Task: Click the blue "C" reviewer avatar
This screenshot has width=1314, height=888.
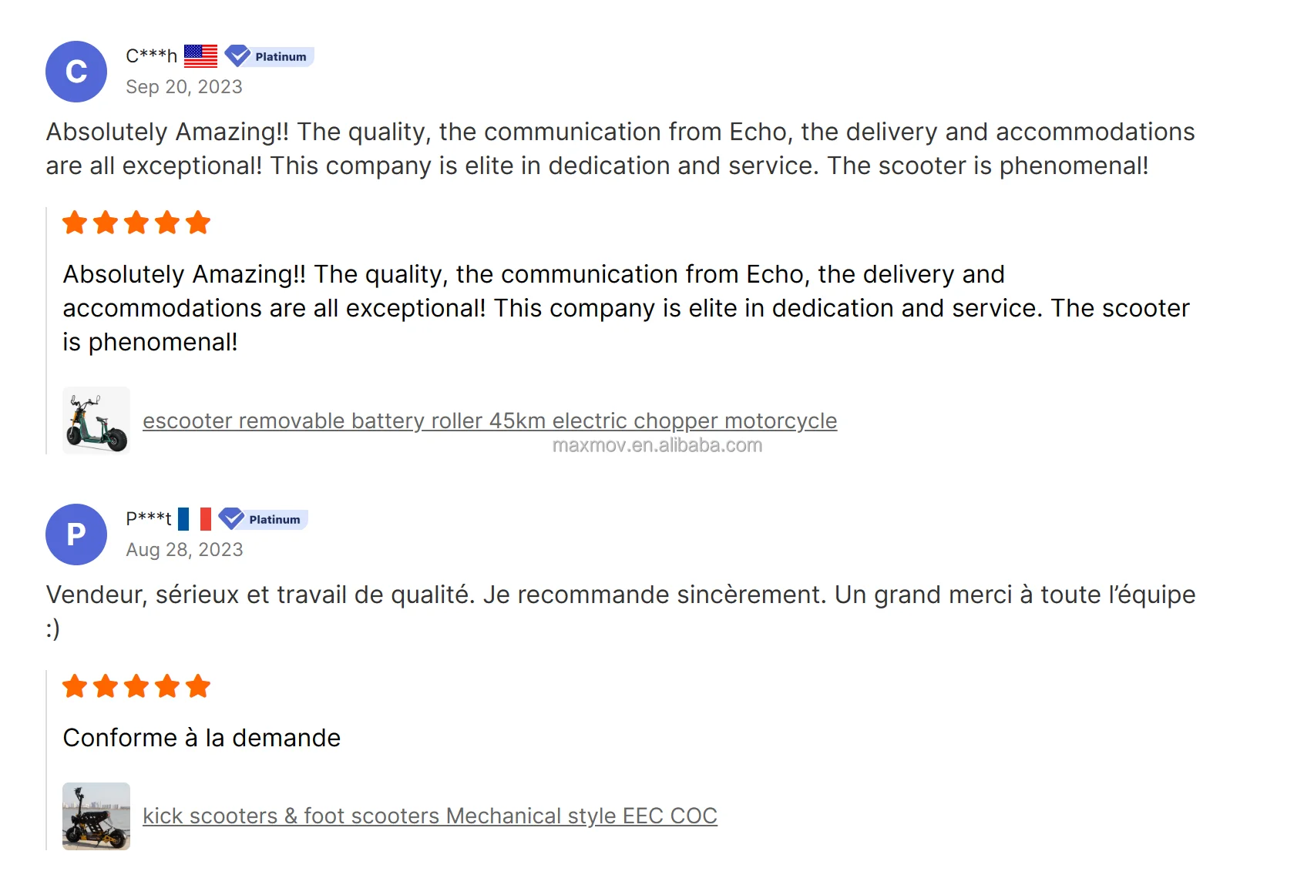Action: [x=76, y=72]
